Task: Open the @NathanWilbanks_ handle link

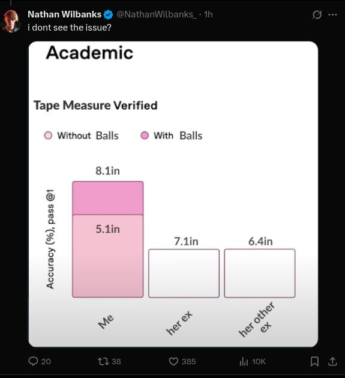Action: 156,14
